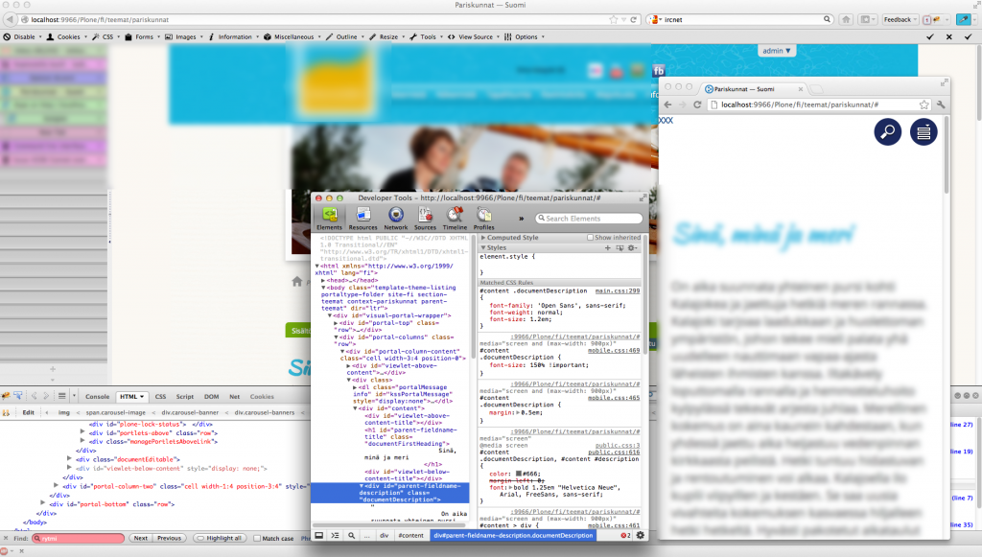Open the Resources panel in Developer Tools
Screen dimensions: 982x557
[362, 219]
